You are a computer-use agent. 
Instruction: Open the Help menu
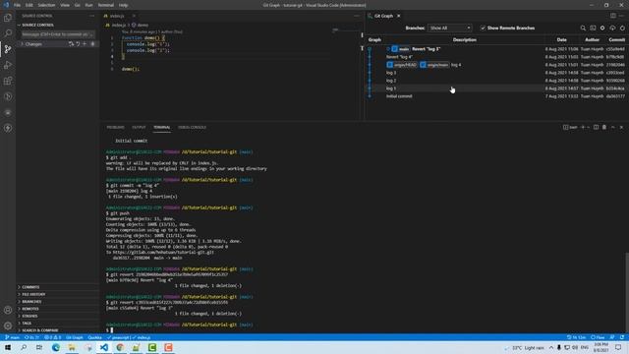[x=123, y=5]
